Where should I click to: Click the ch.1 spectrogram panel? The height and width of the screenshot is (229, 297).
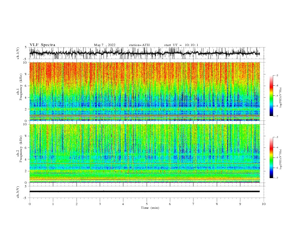pos(144,91)
